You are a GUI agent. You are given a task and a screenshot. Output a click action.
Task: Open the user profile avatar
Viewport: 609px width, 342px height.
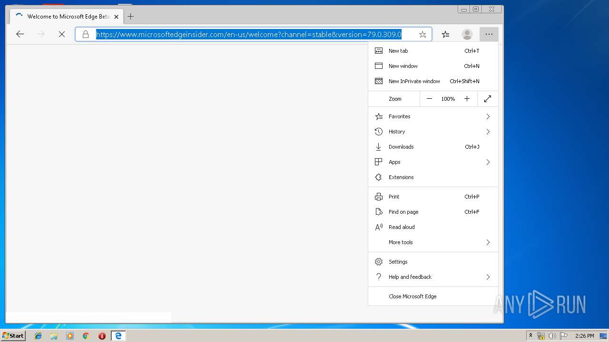pos(467,34)
